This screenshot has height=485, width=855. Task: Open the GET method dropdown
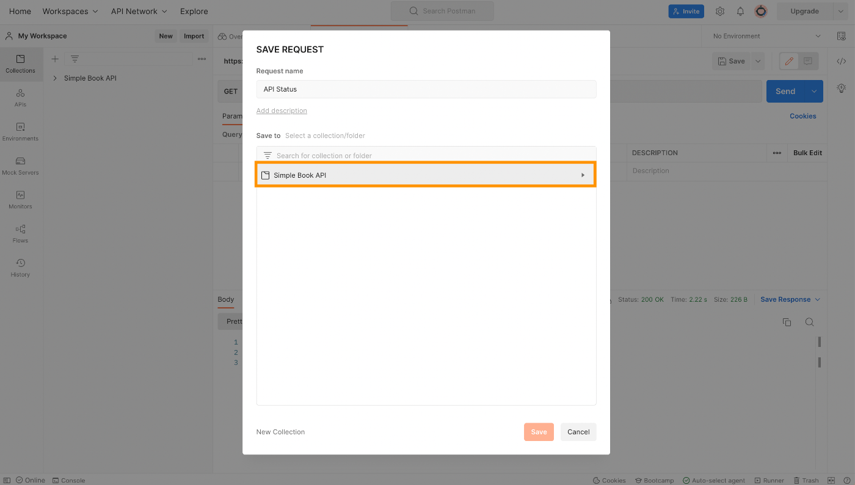tap(231, 91)
